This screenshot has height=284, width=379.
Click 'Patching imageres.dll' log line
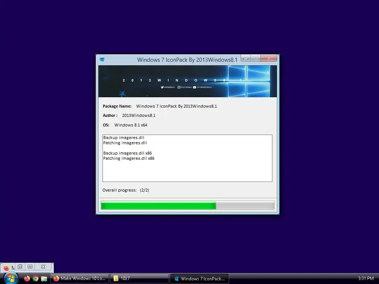125,143
